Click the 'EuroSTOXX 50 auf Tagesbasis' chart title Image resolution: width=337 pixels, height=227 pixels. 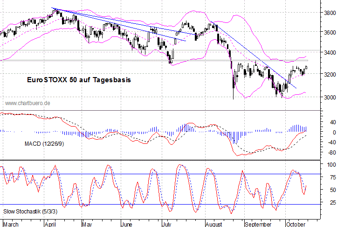click(79, 80)
